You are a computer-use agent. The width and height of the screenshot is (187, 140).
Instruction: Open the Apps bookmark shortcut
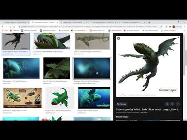pyautogui.click(x=5, y=30)
